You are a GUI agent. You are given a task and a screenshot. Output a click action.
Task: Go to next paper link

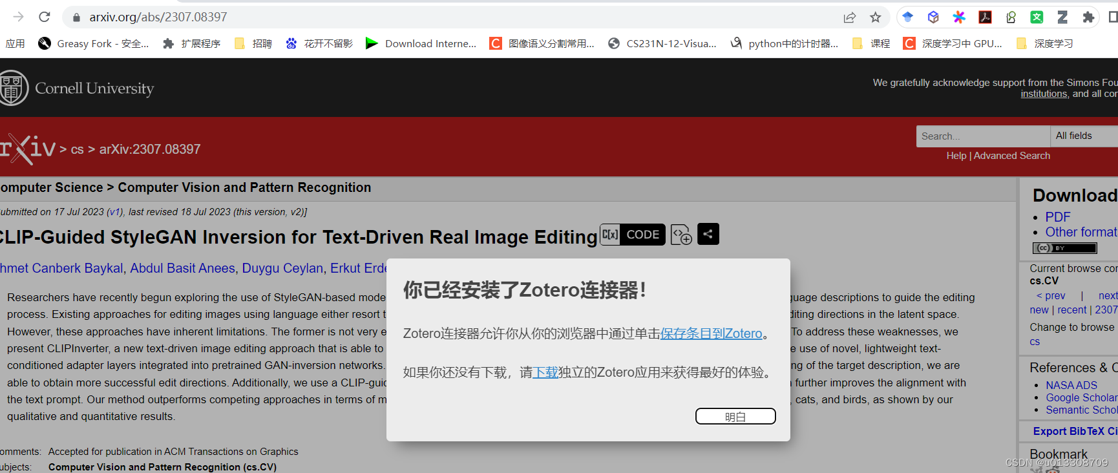(1108, 295)
